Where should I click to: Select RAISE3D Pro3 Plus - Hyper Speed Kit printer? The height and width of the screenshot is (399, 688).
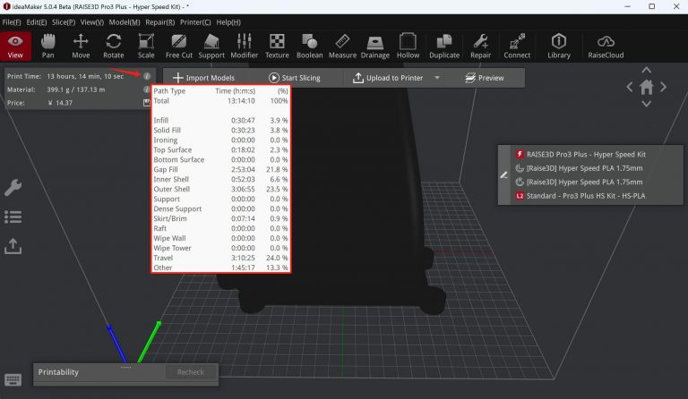[586, 154]
